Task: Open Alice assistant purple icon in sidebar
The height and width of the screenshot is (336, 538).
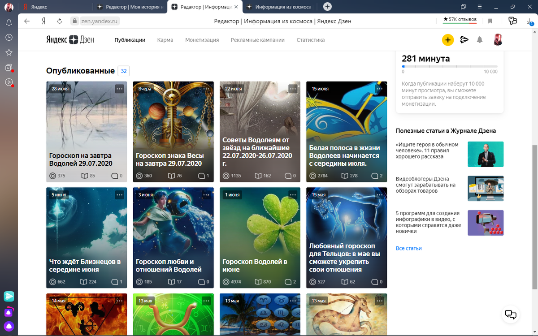Action: pyautogui.click(x=9, y=326)
